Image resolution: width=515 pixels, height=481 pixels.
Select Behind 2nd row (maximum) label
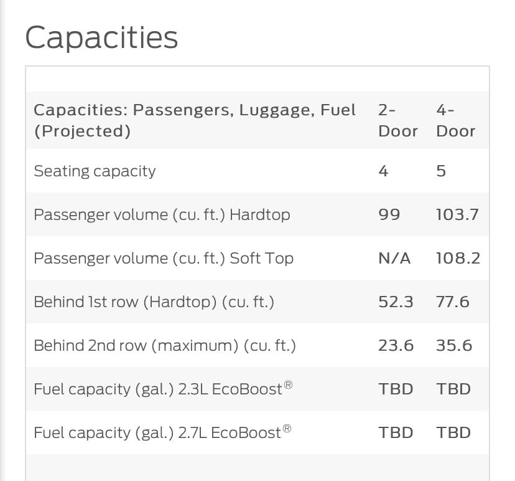tap(165, 346)
